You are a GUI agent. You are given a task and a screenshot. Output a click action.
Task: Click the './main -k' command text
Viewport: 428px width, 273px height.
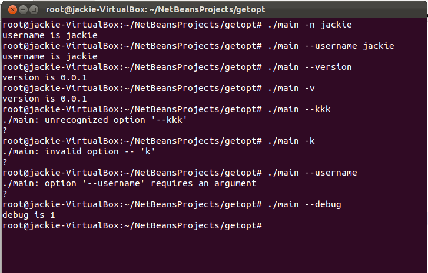tap(288, 141)
